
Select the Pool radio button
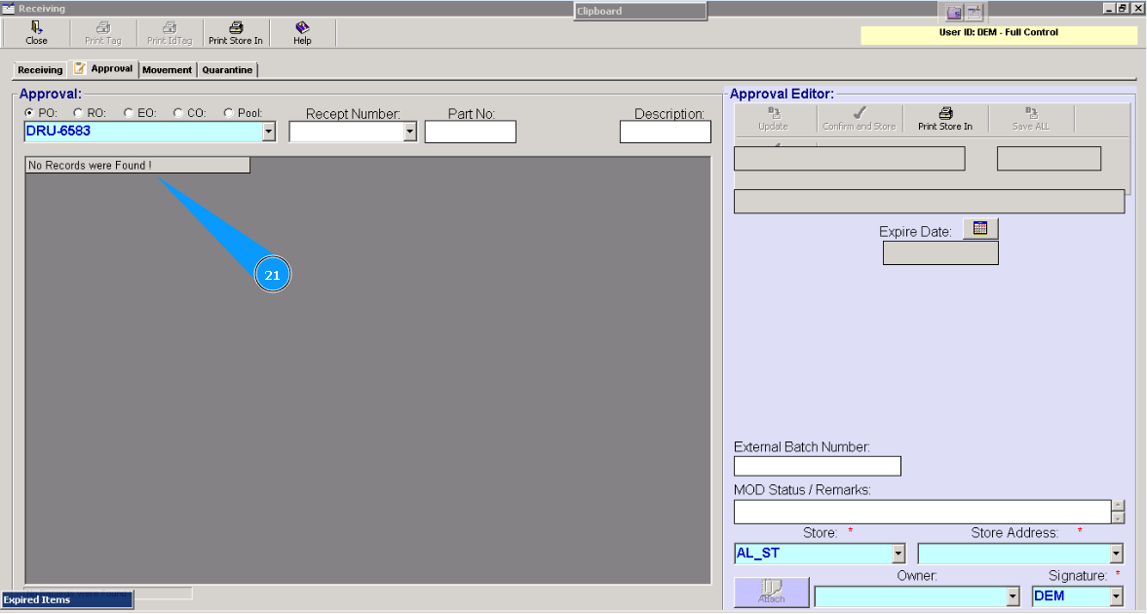click(x=228, y=113)
